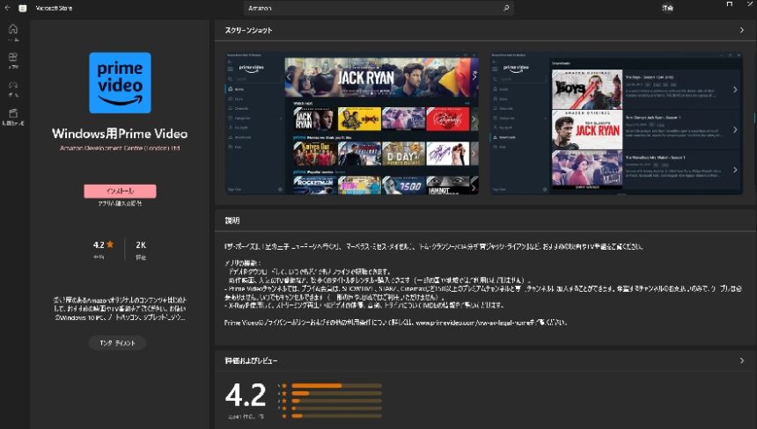Open Amazon Development Centre publisher link

120,148
